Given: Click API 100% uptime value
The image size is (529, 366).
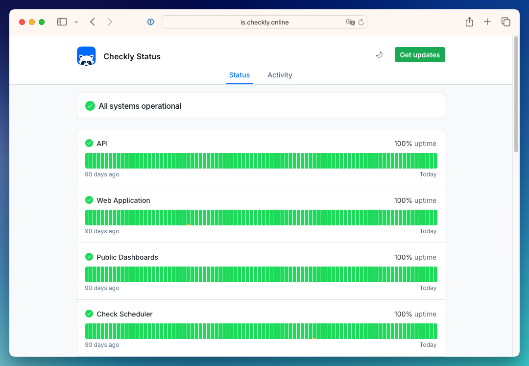Looking at the screenshot, I should (x=415, y=144).
